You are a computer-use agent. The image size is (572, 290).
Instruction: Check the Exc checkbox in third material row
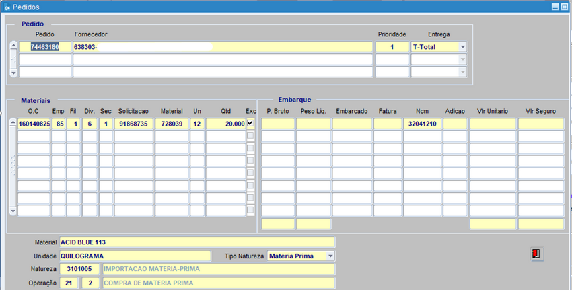coord(250,149)
